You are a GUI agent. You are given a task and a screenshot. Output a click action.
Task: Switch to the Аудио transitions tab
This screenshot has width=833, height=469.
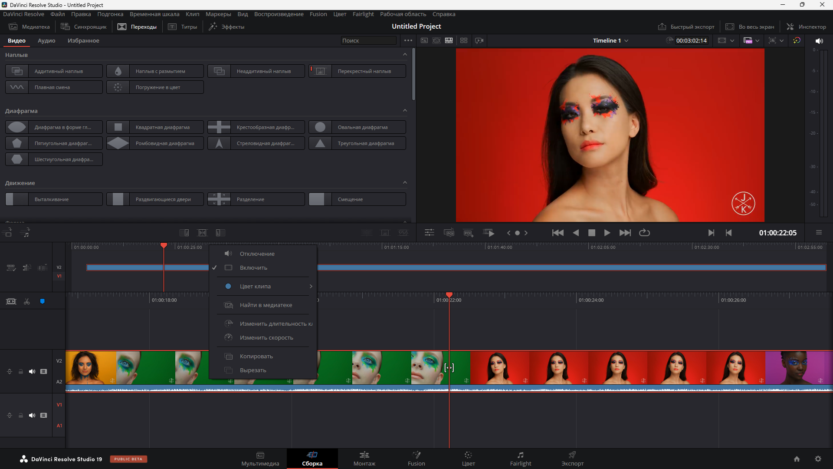[46, 40]
